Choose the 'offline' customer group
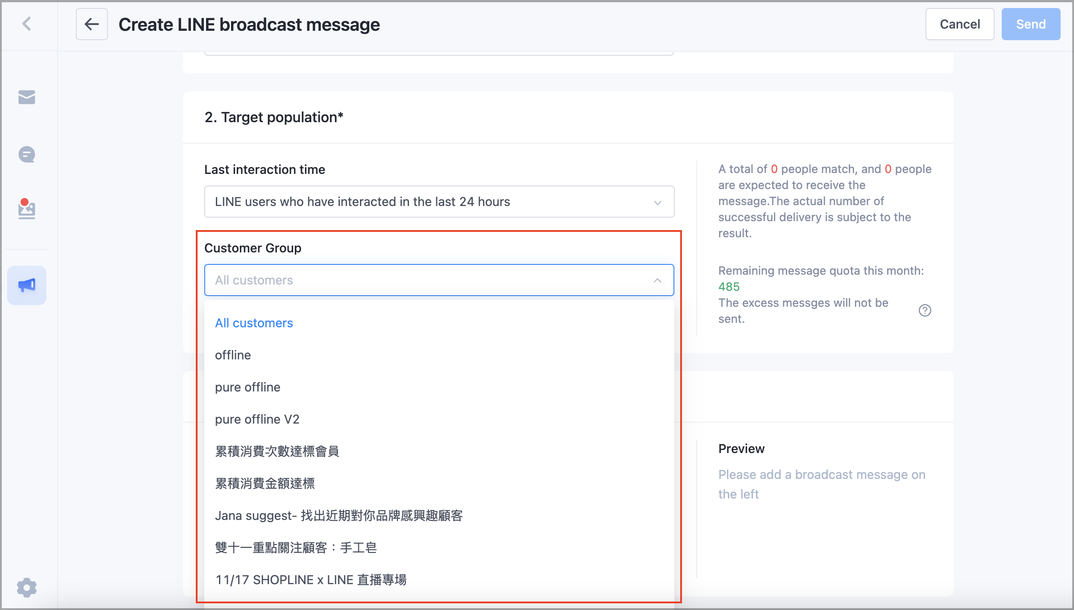Screen dimensions: 1074x610 439,355
